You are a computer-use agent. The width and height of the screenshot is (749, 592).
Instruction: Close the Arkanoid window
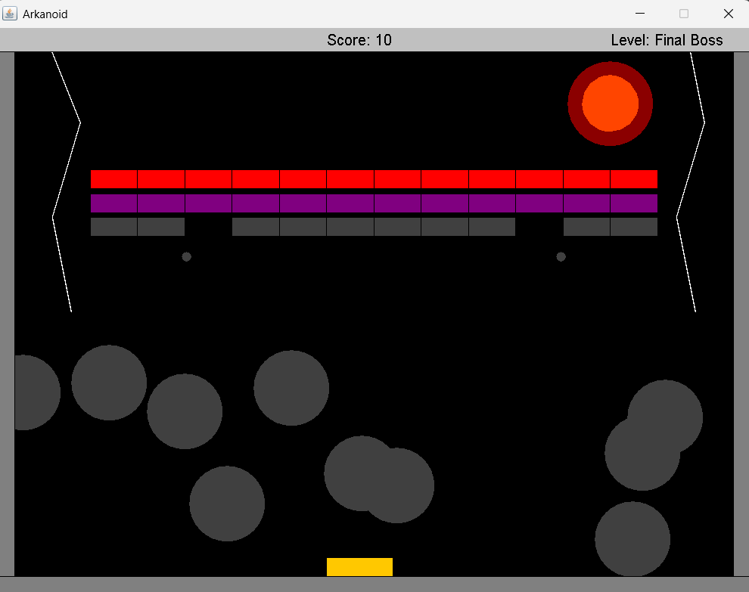(x=728, y=14)
